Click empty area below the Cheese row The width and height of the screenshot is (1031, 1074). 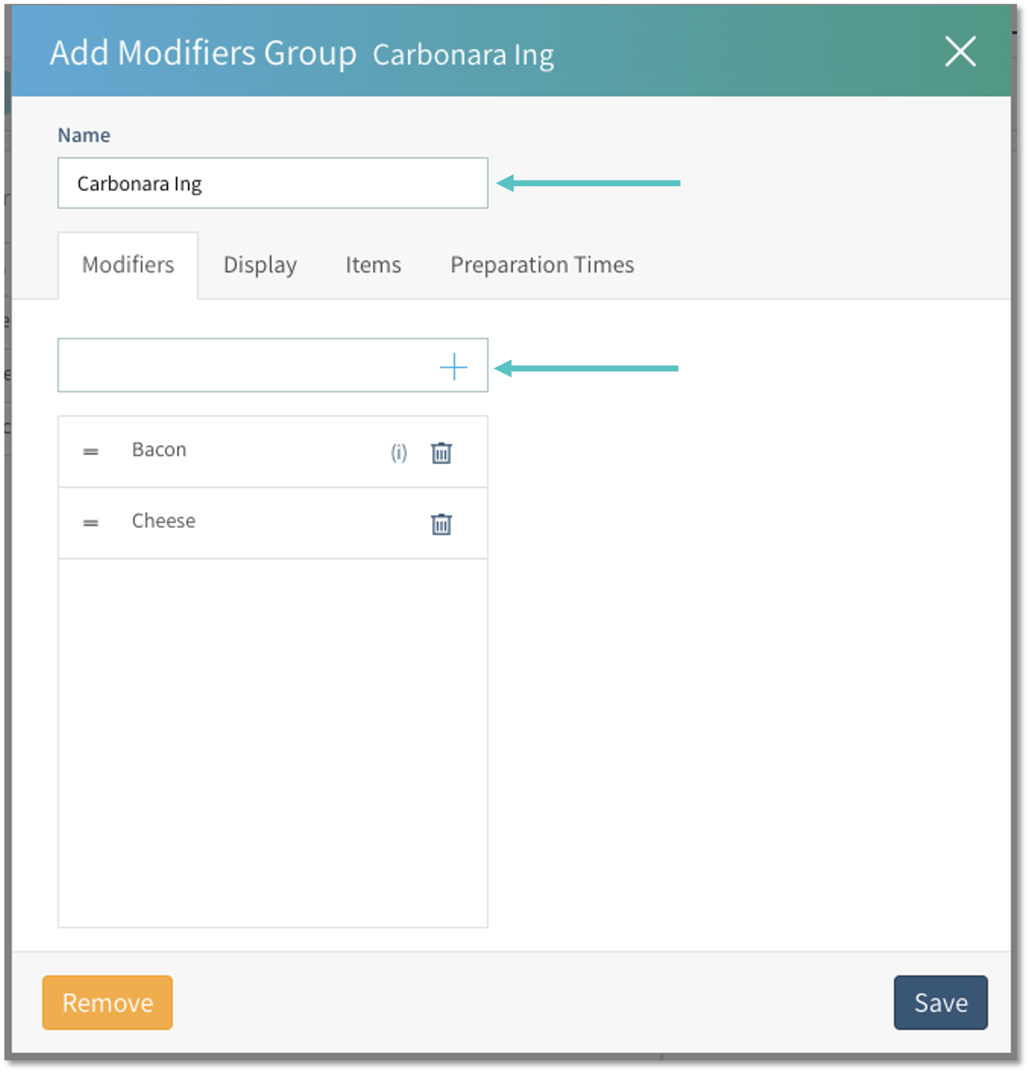click(x=272, y=740)
